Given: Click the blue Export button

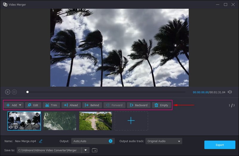Looking at the screenshot, I should coord(220,145).
